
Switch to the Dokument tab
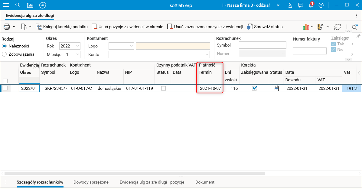[x=205, y=182]
